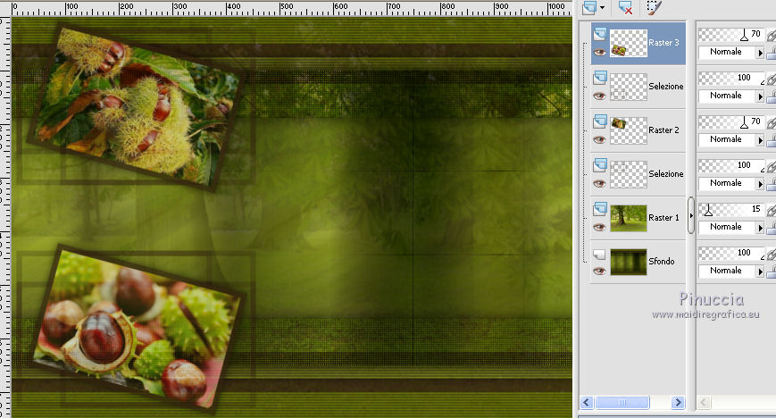Click the link icon of Raster 2
The image size is (776, 418).
(771, 122)
